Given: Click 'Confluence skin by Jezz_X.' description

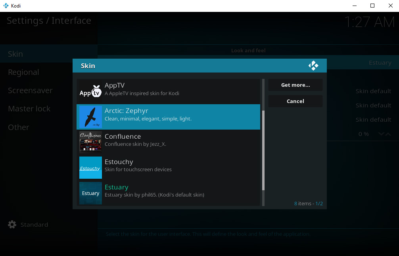Looking at the screenshot, I should tap(135, 144).
